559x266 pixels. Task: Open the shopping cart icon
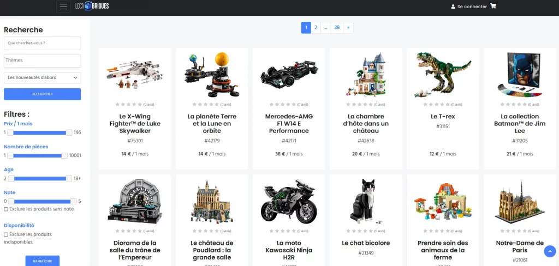click(493, 6)
